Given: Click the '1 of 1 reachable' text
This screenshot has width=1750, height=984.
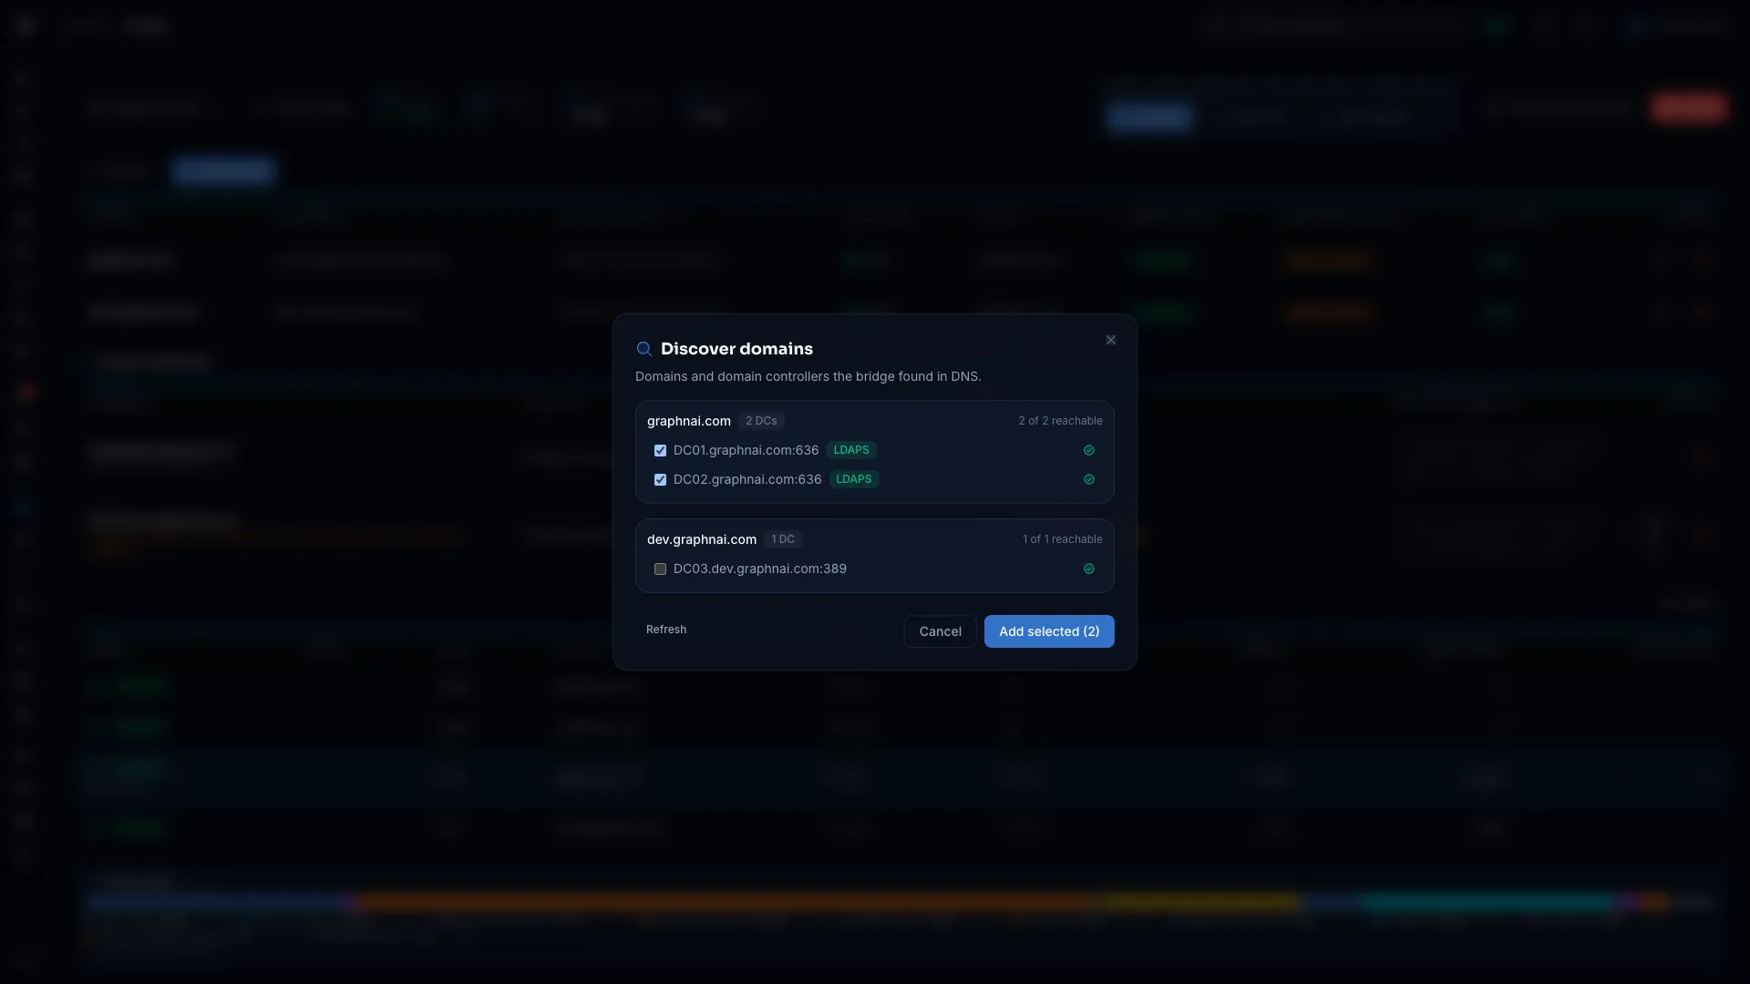Looking at the screenshot, I should point(1062,539).
